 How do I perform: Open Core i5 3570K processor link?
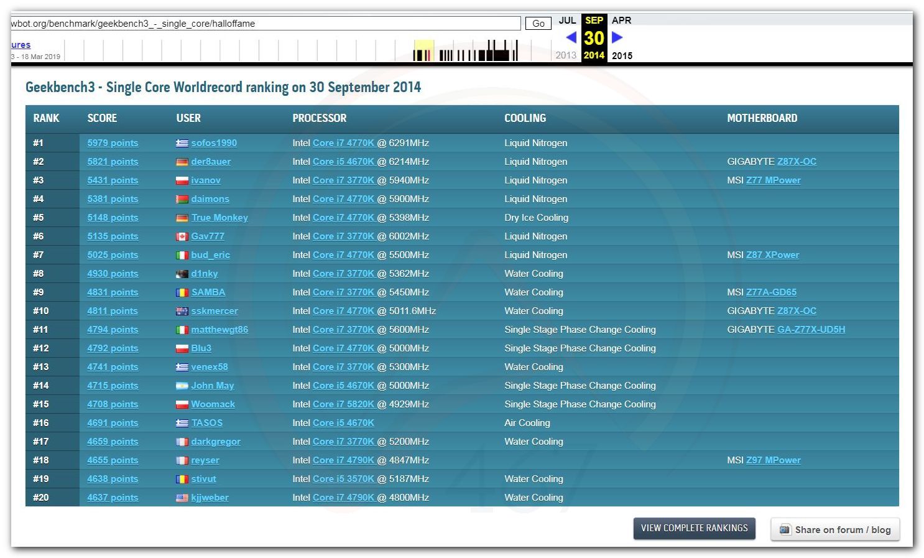pyautogui.click(x=343, y=479)
